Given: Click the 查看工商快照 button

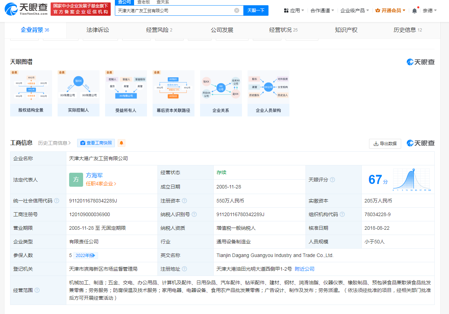Looking at the screenshot, I should [x=96, y=143].
